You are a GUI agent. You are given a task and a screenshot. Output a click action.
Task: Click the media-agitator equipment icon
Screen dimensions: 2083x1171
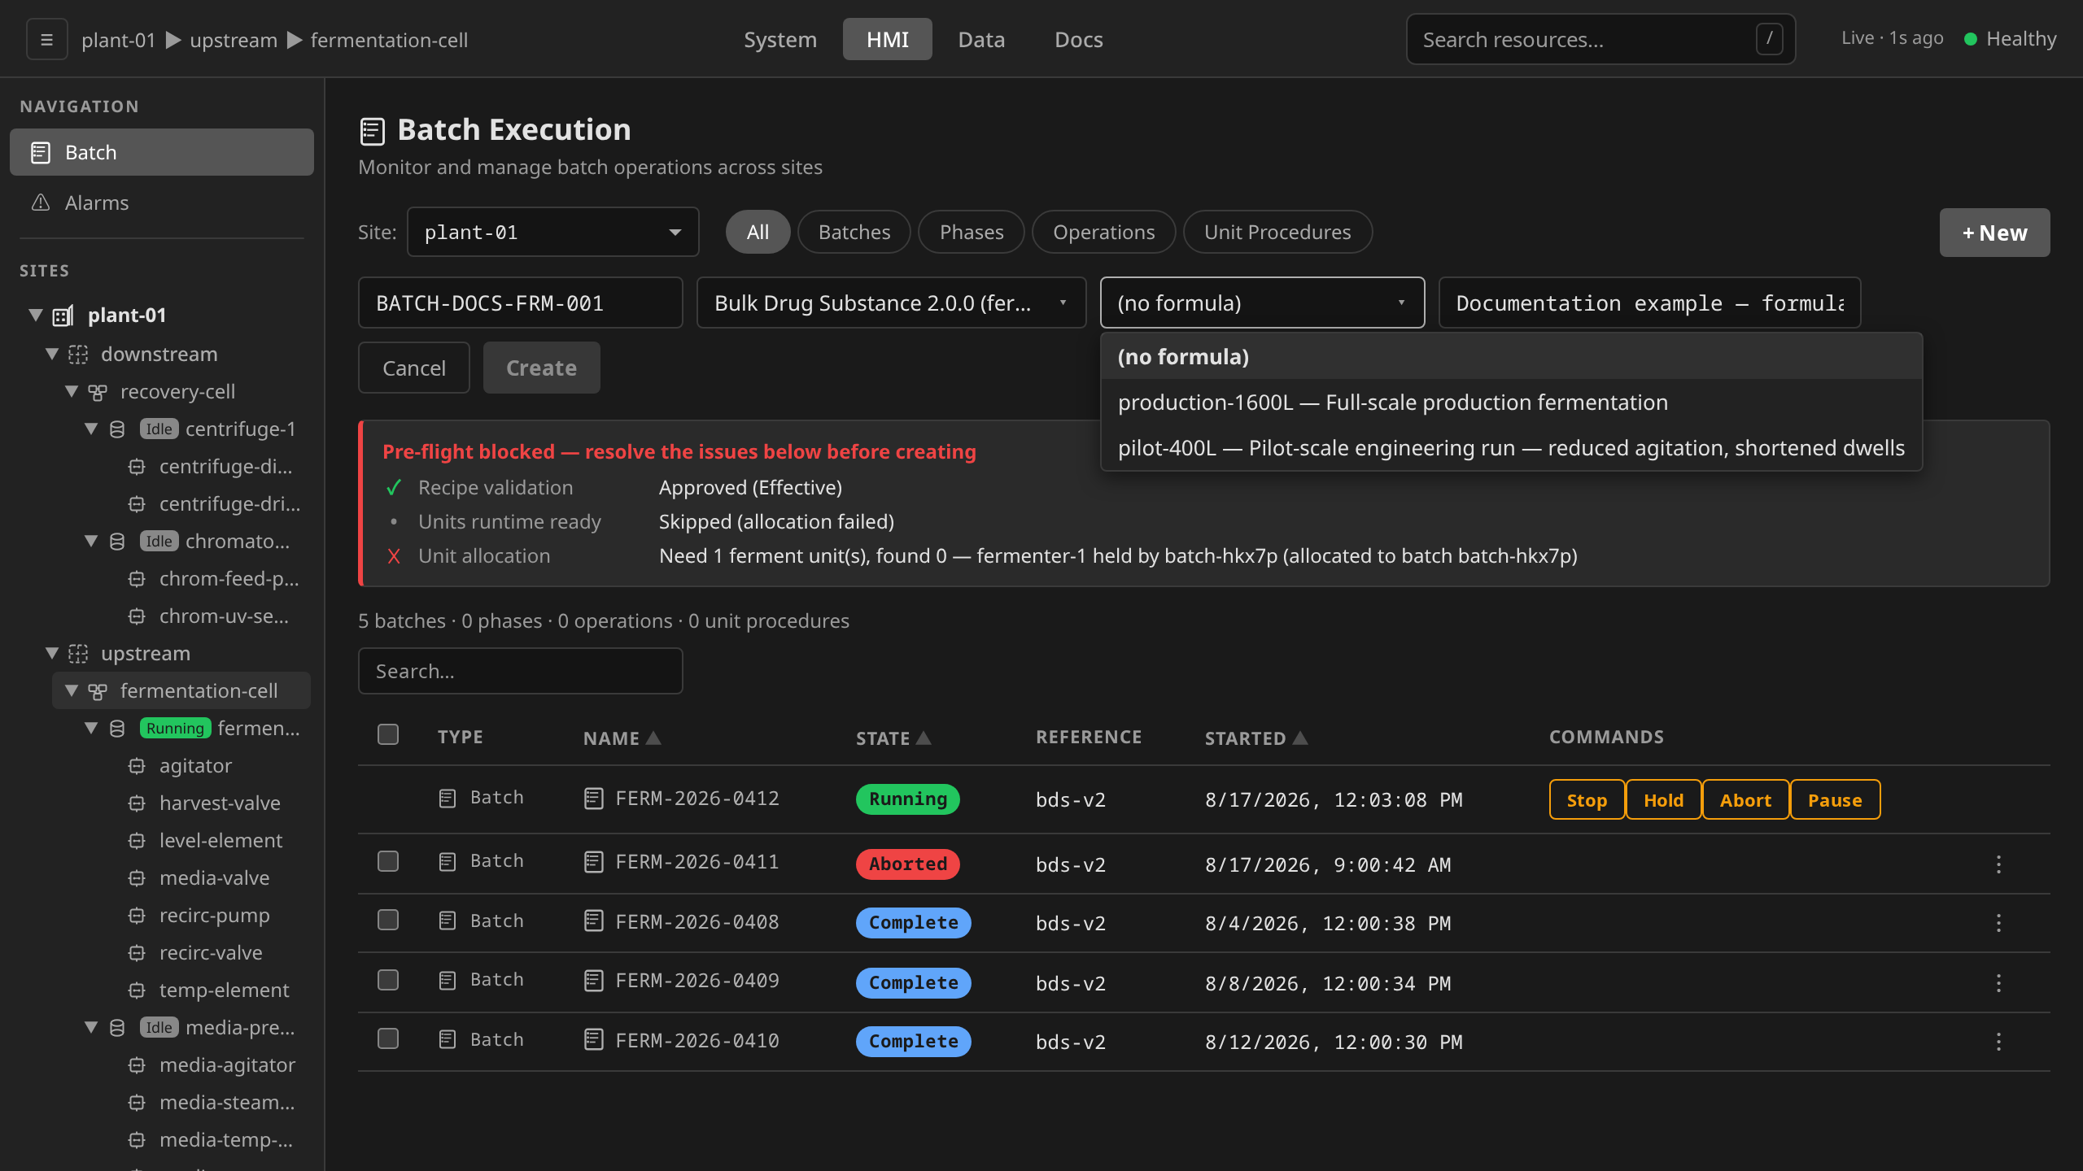(x=137, y=1065)
